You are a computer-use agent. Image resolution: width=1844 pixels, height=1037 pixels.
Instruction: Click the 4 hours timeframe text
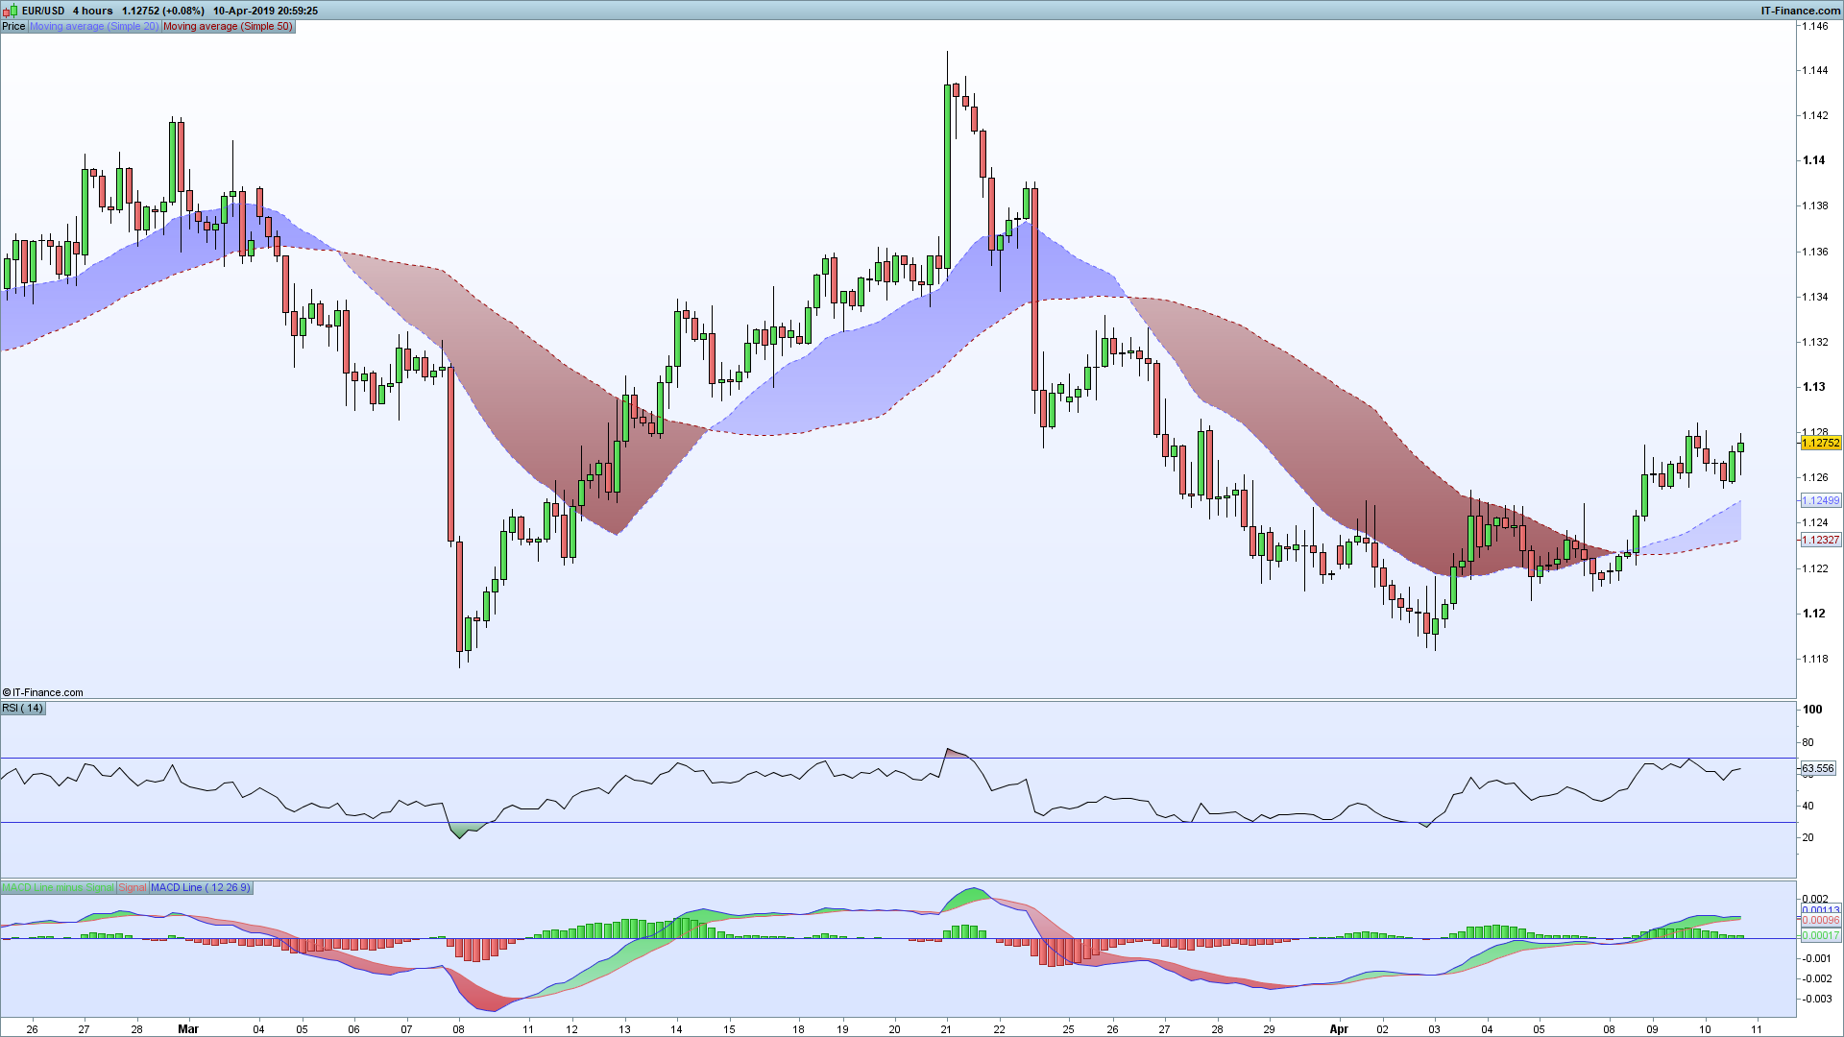pos(93,11)
